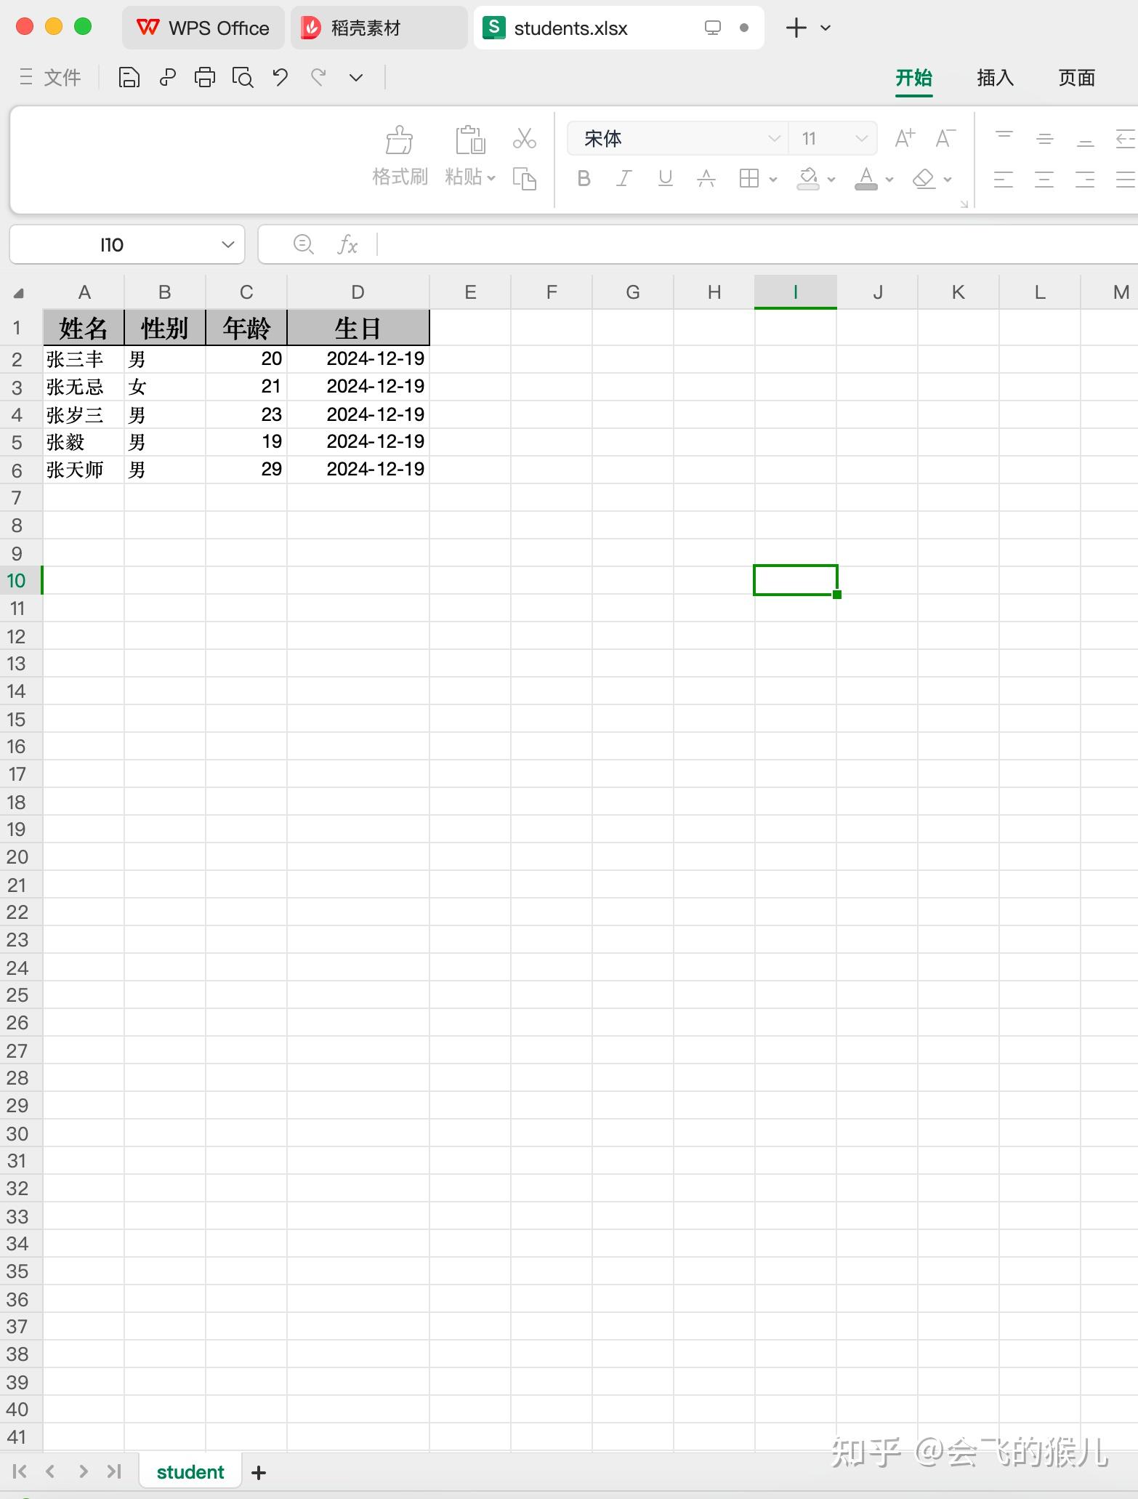1138x1499 pixels.
Task: Open the Paste (粘贴) options dropdown arrow
Action: (x=491, y=177)
